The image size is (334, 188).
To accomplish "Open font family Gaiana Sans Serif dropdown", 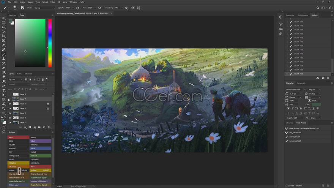I will point(295,90).
